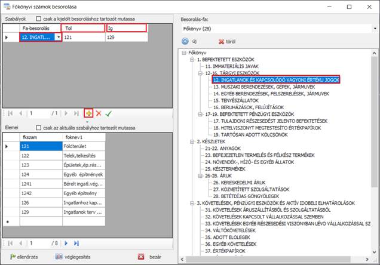Collapse the 1. BEFEKTETETT ESZKÖZÖK node

click(x=192, y=60)
